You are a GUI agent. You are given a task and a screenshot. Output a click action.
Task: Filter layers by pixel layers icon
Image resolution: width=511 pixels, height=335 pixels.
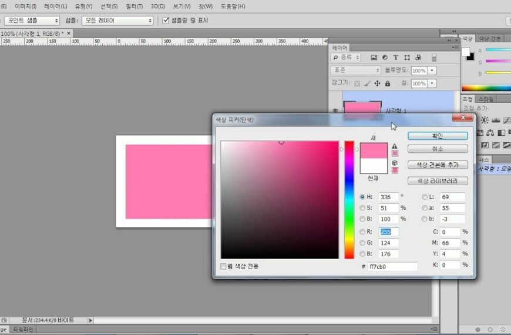374,58
